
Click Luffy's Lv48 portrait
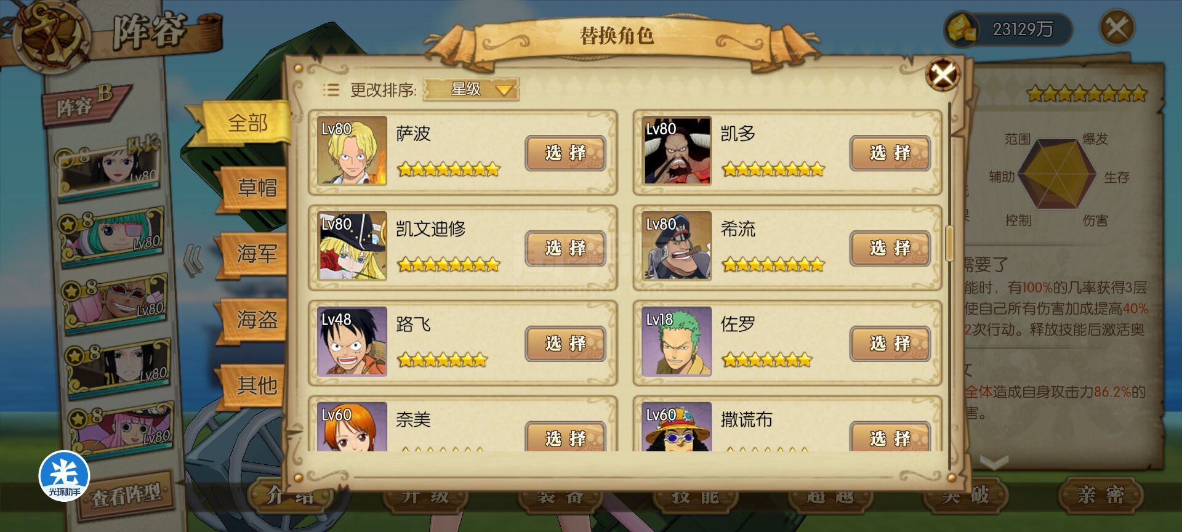(x=352, y=342)
